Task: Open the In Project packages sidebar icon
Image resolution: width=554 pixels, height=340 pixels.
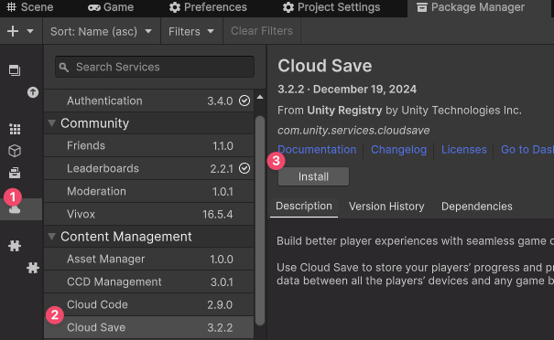Action: 15,70
